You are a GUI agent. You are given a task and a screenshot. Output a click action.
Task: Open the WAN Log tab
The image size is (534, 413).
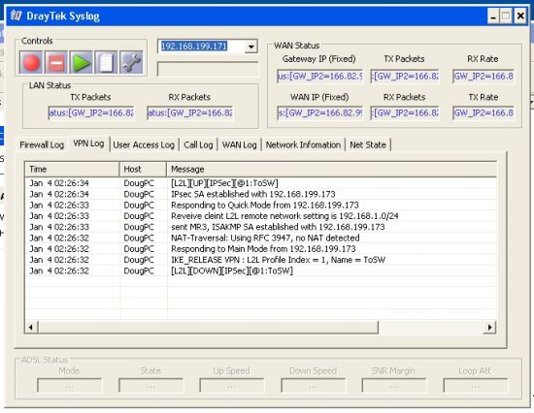pos(240,144)
